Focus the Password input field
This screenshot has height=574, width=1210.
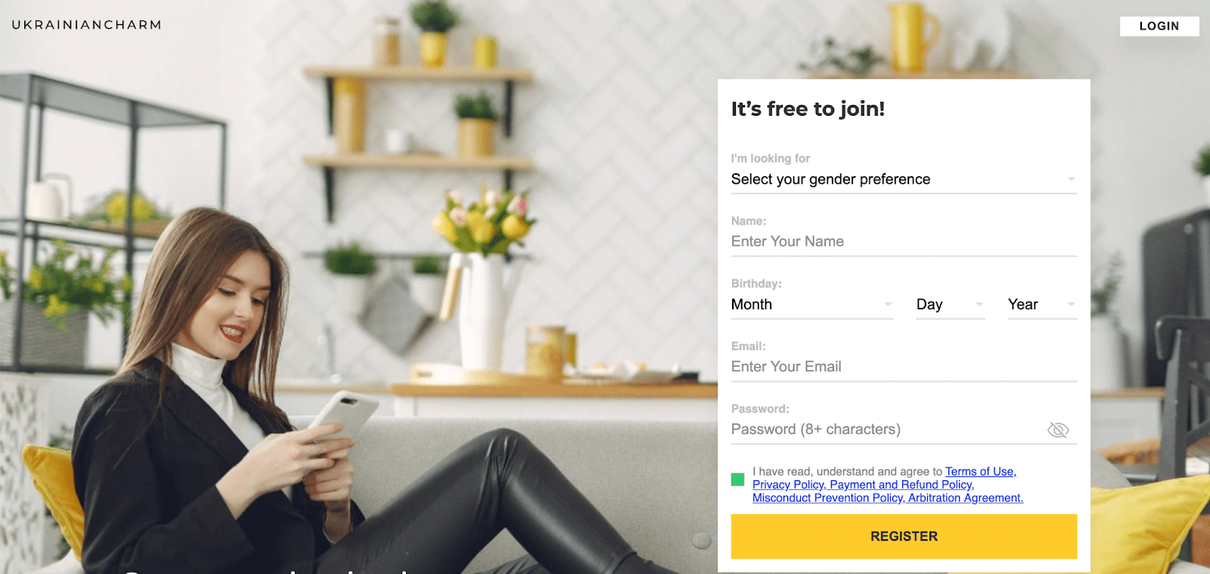[x=886, y=430]
